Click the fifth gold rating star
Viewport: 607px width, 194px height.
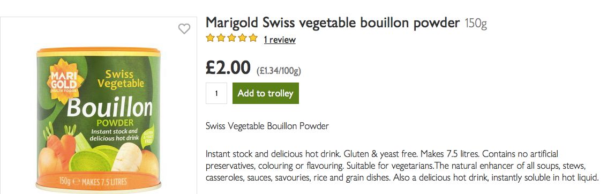[x=253, y=38]
